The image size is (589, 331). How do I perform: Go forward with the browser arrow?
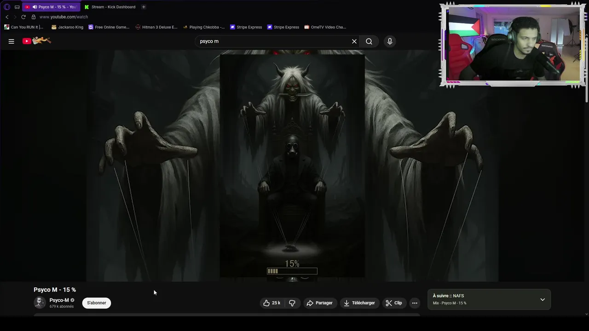tap(15, 17)
